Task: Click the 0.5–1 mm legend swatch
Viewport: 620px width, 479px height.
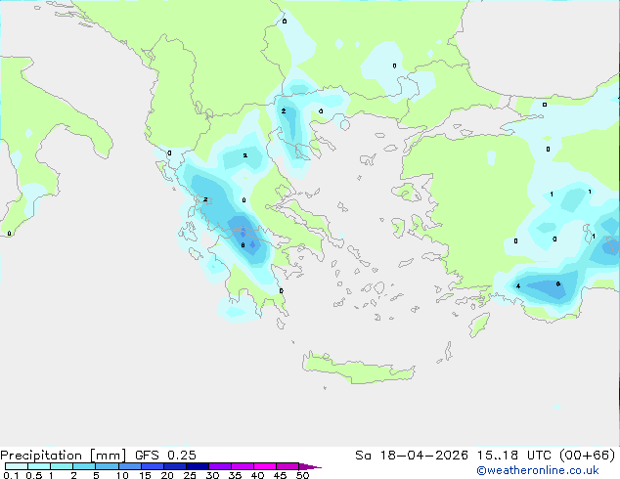Action: 39,466
